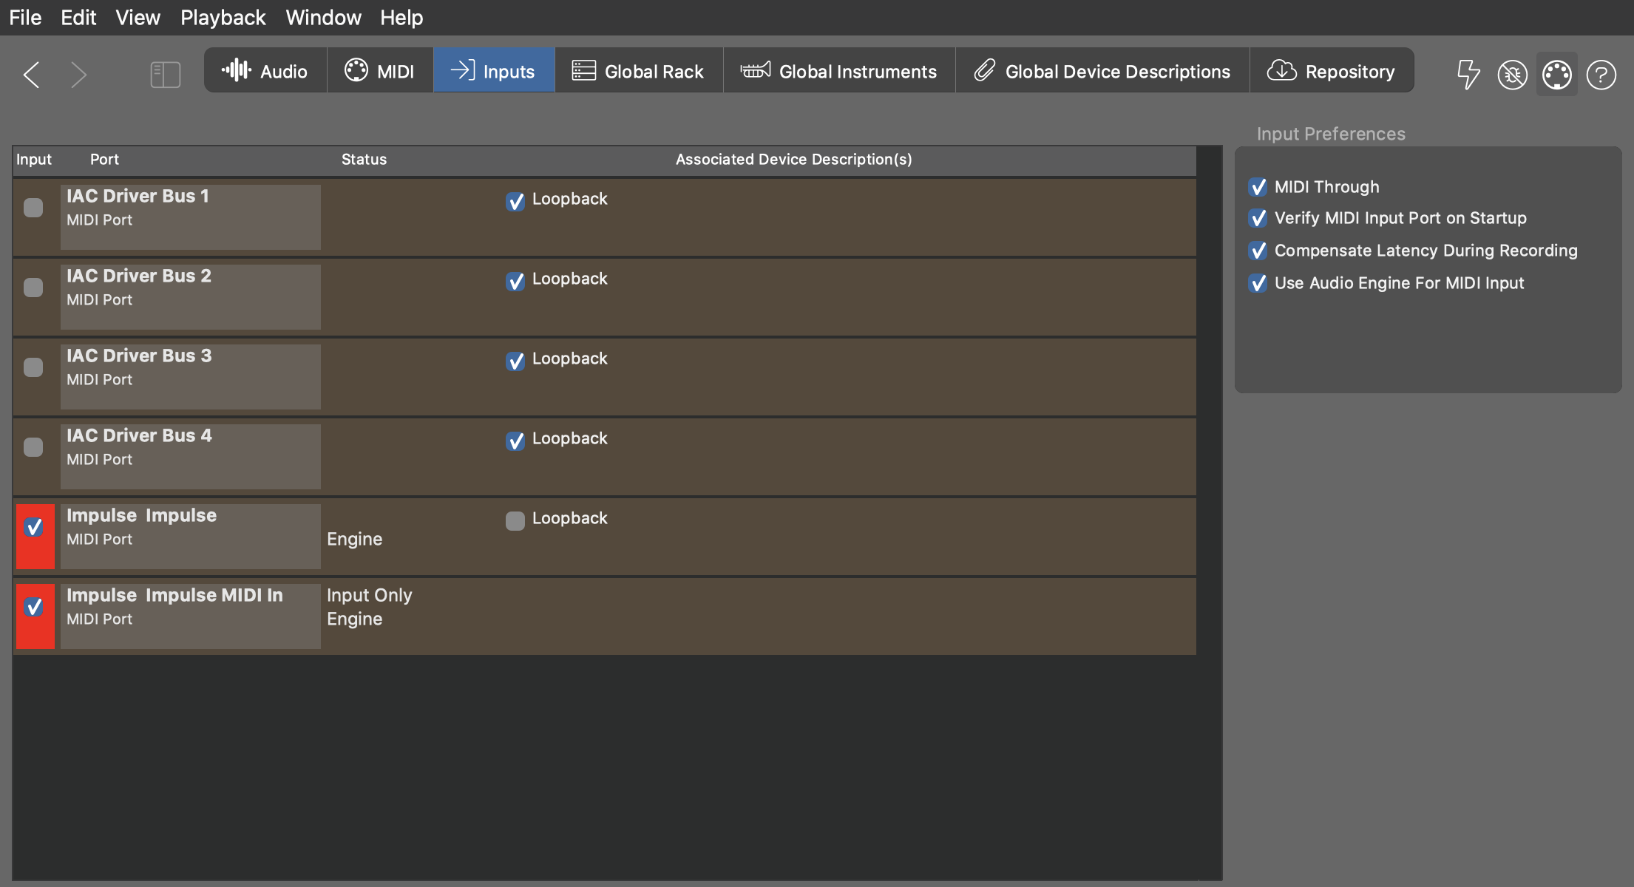The height and width of the screenshot is (887, 1634).
Task: Open help with question mark icon
Action: pos(1601,74)
